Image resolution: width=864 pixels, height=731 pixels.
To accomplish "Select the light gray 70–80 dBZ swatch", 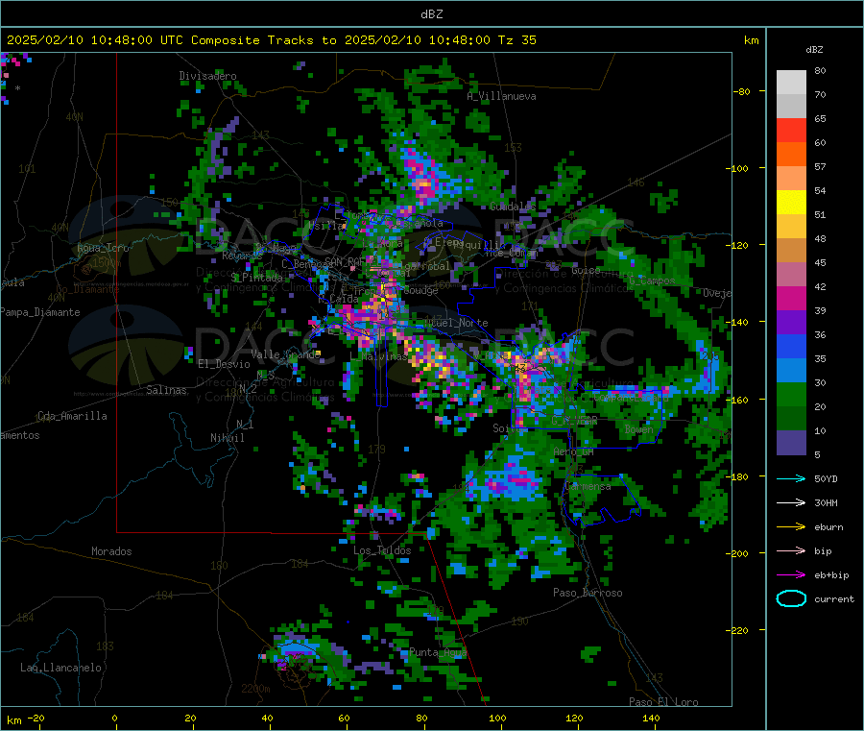I will coord(791,83).
